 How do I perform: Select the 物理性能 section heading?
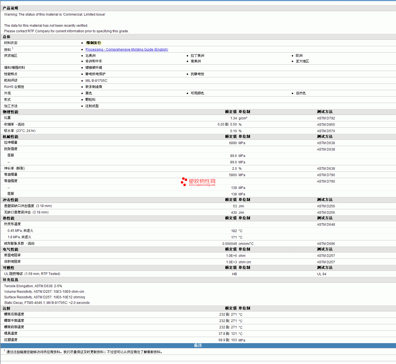point(11,112)
